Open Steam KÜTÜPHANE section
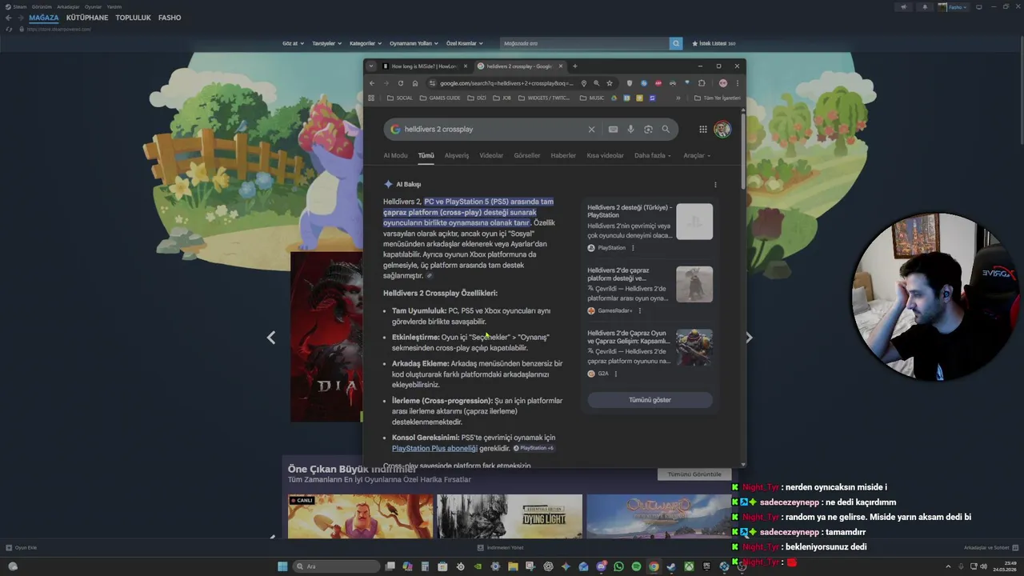 pos(87,18)
